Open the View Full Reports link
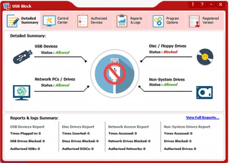This screenshot has height=163, width=229. (x=203, y=117)
